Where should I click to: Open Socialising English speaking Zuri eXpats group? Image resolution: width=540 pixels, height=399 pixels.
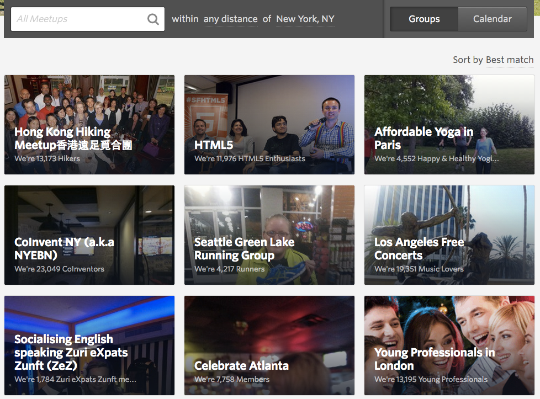pos(89,345)
